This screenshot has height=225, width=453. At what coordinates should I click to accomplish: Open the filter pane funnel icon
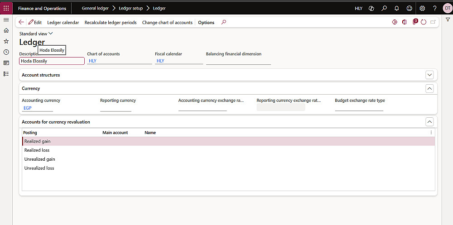click(448, 19)
